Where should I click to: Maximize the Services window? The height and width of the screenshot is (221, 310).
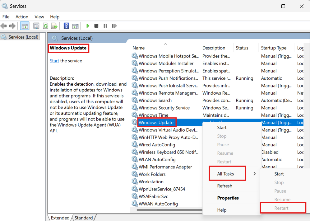(283, 6)
